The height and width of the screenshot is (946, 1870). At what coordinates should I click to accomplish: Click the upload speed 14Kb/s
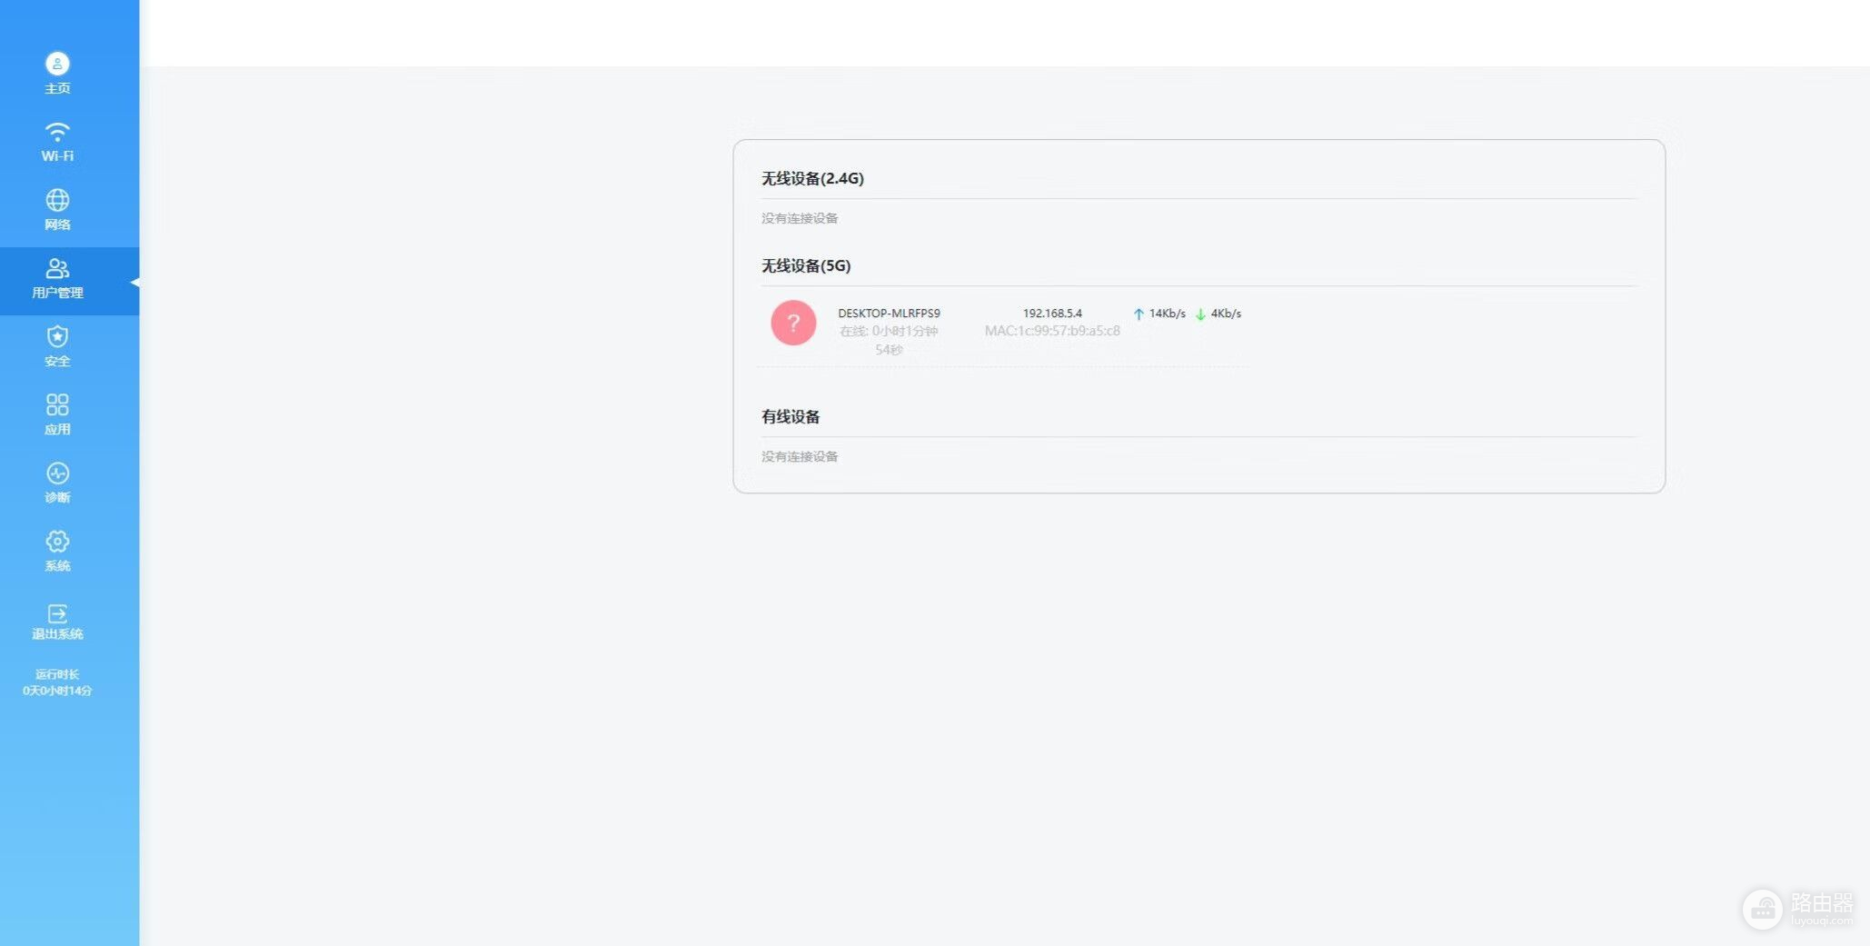[x=1167, y=314]
